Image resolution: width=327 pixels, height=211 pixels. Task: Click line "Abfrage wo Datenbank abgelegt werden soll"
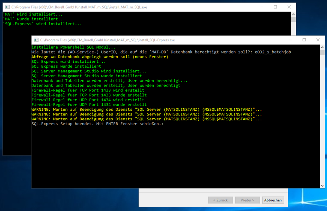(81, 57)
